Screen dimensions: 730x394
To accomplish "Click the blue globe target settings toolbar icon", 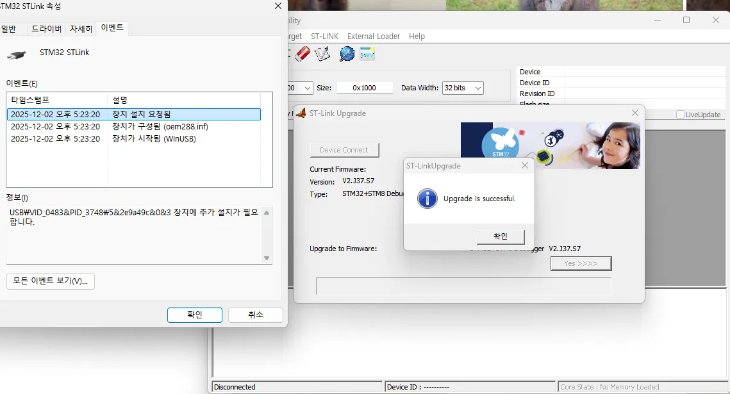I will 347,53.
